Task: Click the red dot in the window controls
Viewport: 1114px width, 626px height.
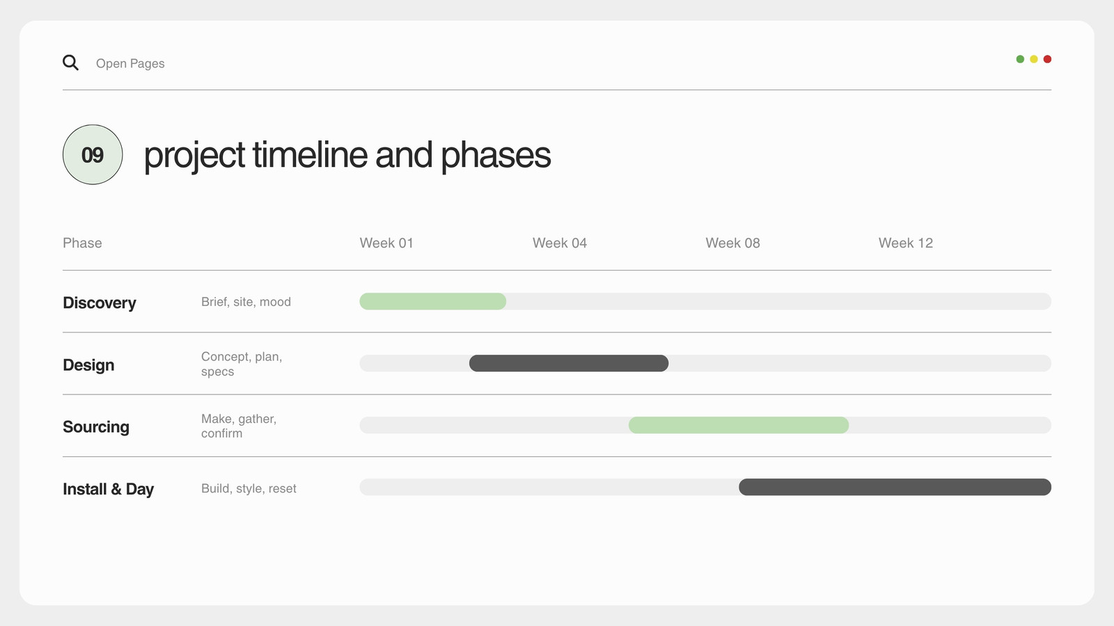Action: (1047, 59)
